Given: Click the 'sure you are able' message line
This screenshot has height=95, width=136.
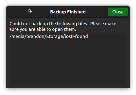Looking at the screenshot, I should pyautogui.click(x=43, y=29).
